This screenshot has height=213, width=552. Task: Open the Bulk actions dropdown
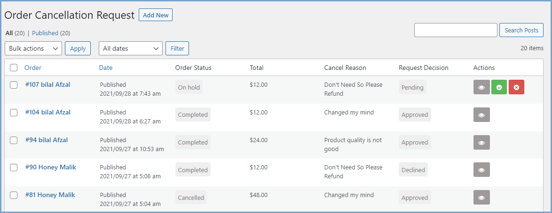33,48
